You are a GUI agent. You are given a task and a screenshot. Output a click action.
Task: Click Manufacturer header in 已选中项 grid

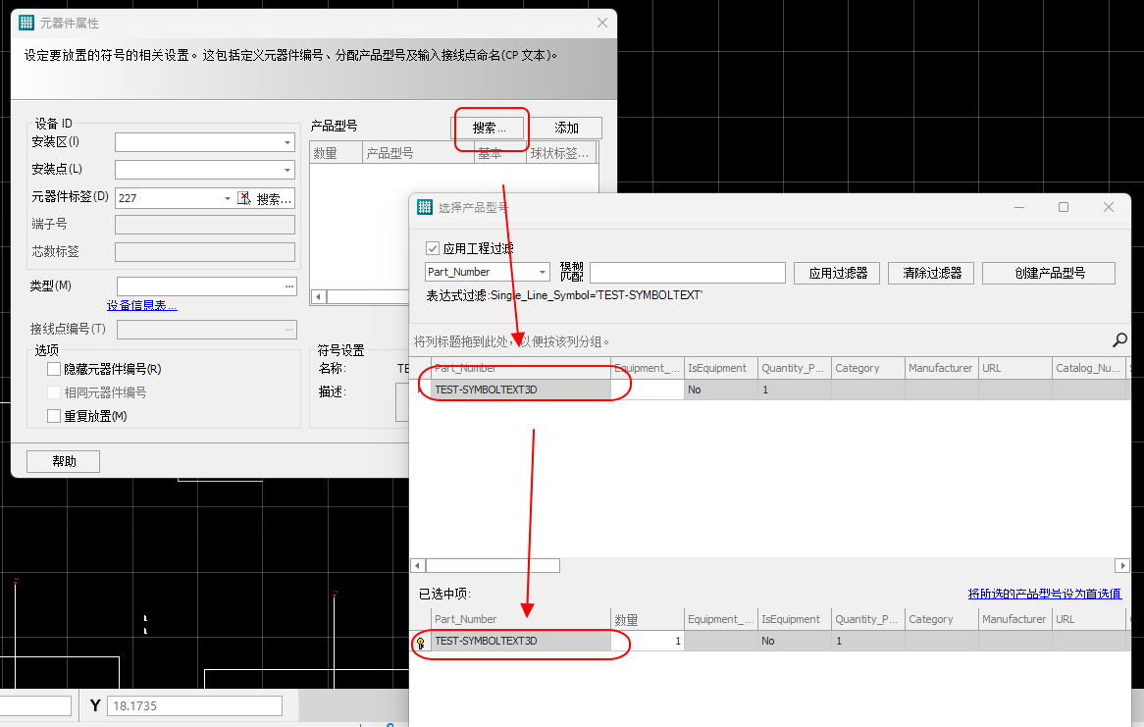[1014, 619]
